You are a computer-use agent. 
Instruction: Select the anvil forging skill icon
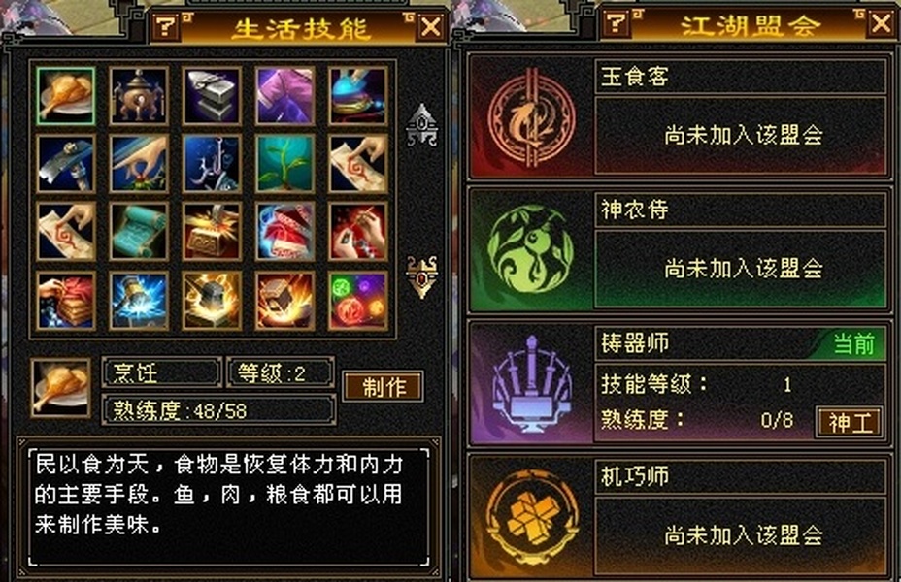(x=212, y=96)
